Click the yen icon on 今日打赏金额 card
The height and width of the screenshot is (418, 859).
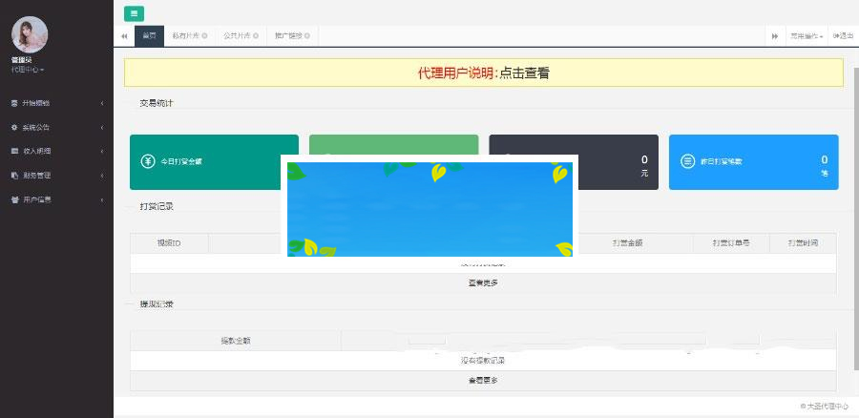tap(147, 161)
